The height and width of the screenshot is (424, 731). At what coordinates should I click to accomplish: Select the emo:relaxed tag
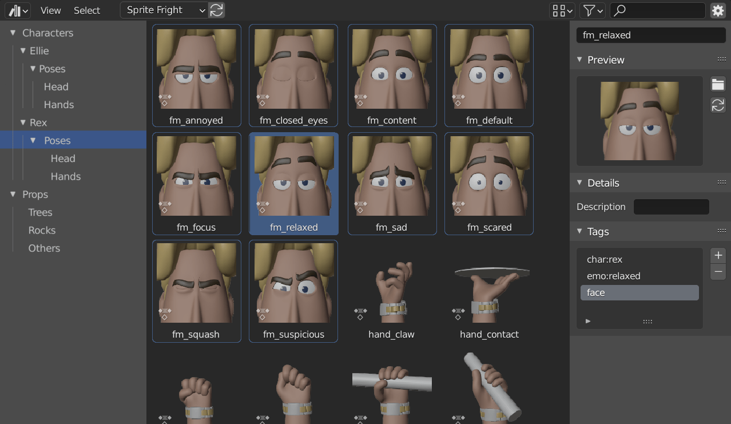[613, 276]
